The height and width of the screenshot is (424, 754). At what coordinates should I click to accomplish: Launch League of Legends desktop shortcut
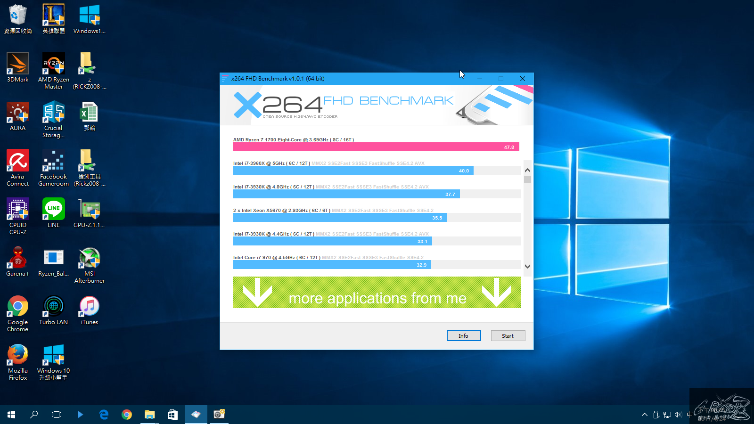coord(54,19)
